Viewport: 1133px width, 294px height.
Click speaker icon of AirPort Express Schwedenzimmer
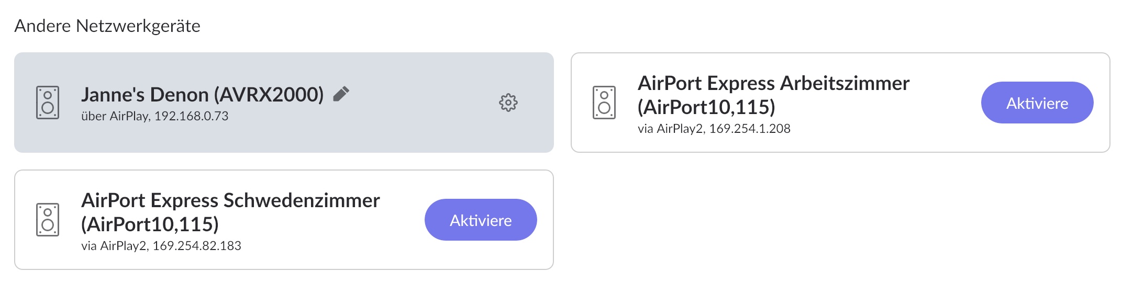tap(48, 220)
